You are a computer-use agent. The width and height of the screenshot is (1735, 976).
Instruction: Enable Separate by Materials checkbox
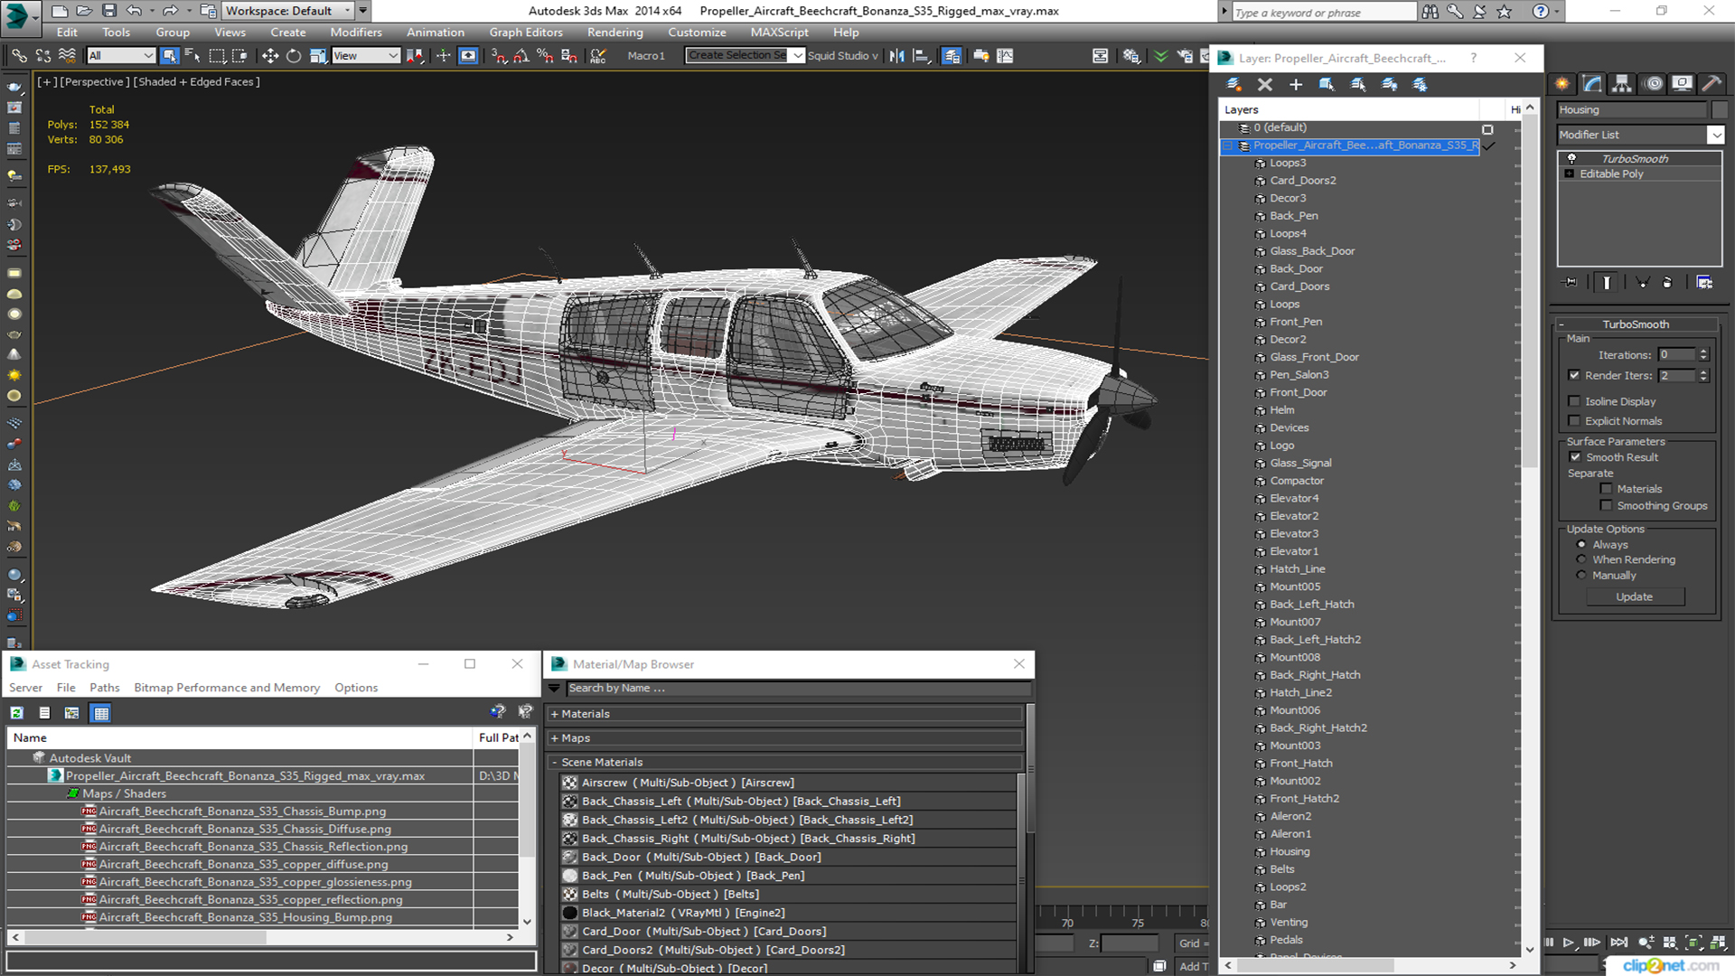[x=1606, y=489]
